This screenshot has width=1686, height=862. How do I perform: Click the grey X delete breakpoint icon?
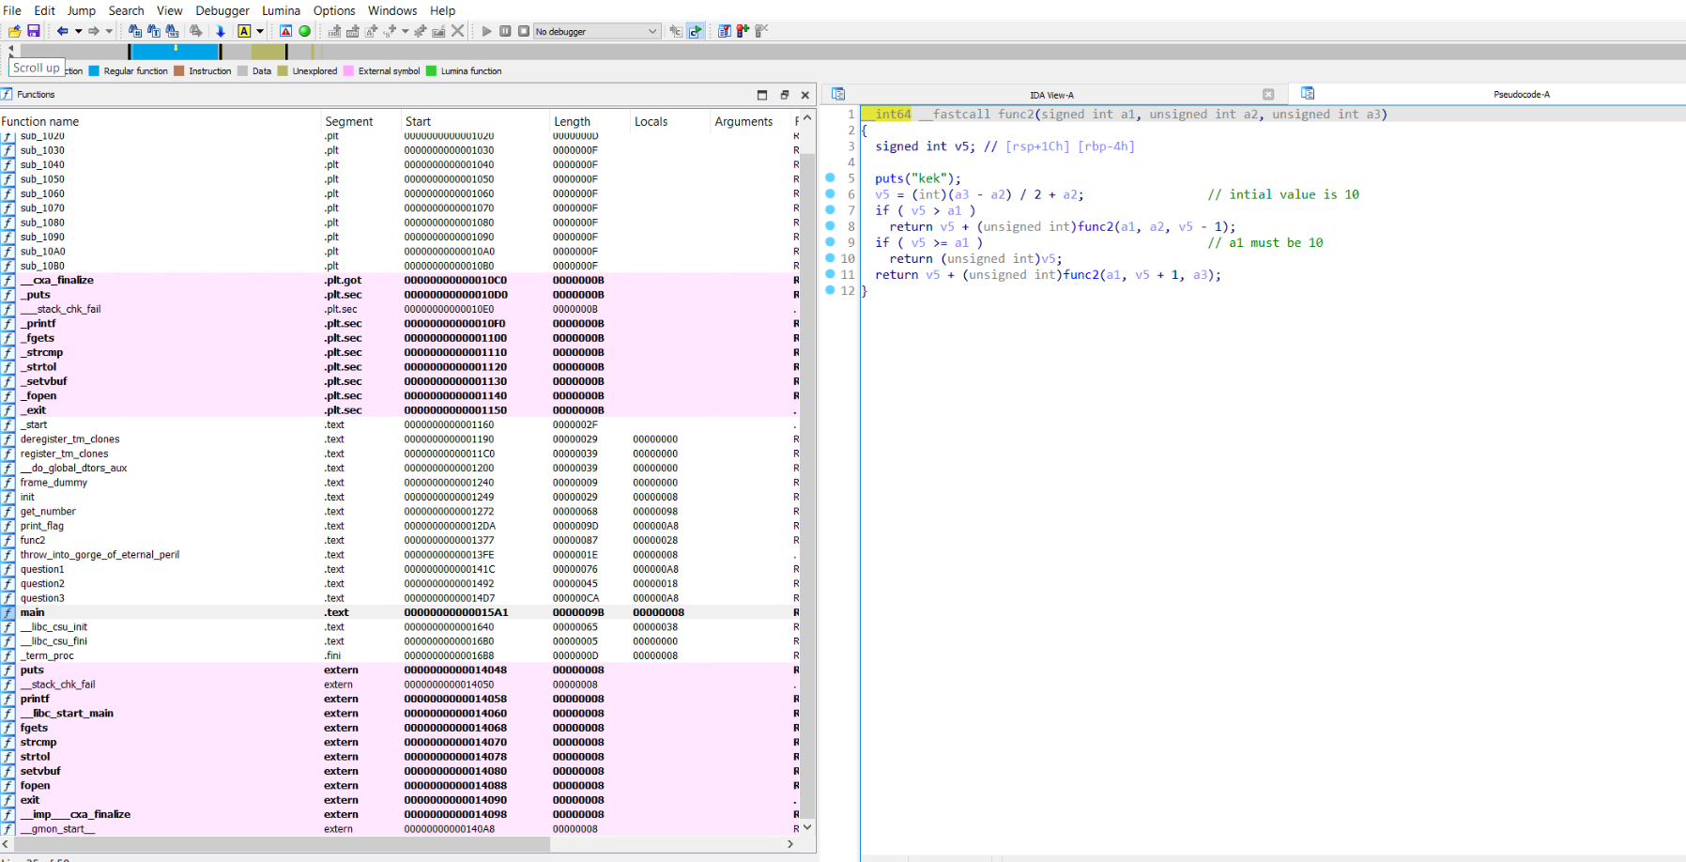457,31
